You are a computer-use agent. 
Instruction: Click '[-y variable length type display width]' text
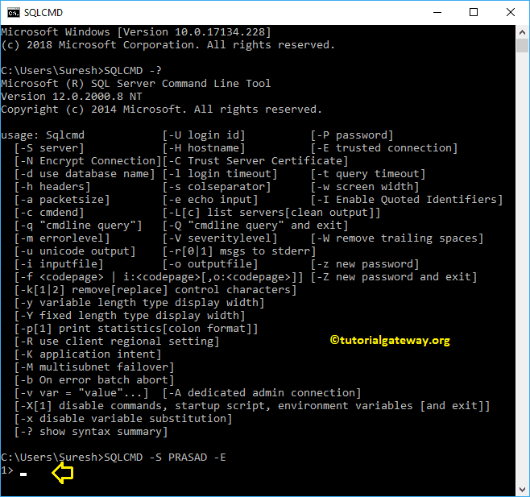pos(139,303)
